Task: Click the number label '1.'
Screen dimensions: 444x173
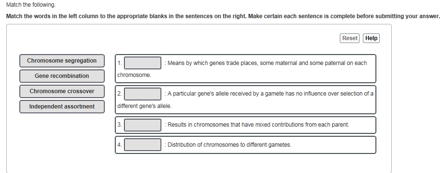Action: point(120,63)
